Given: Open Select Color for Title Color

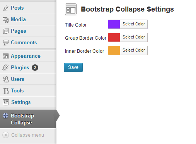Looking at the screenshot, I should click(x=134, y=24).
